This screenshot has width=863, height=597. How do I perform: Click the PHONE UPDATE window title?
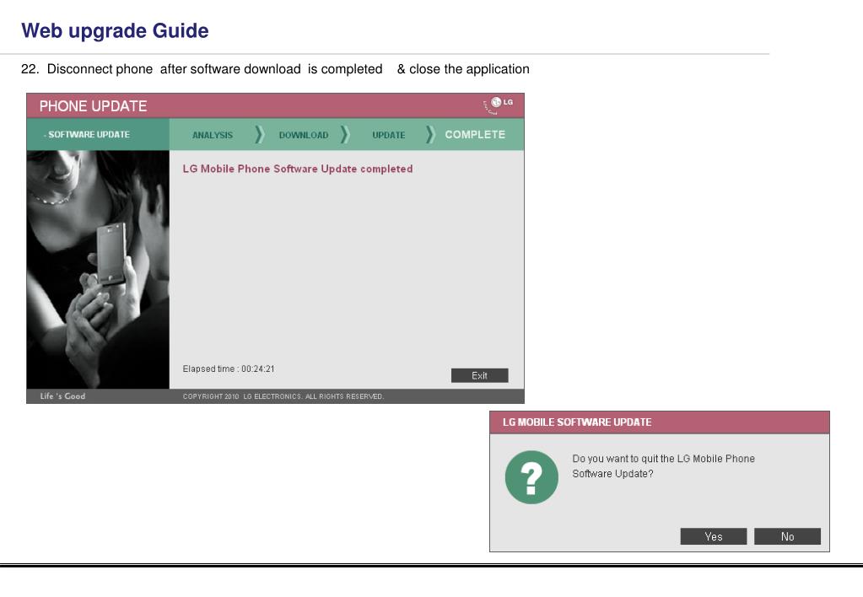click(93, 105)
